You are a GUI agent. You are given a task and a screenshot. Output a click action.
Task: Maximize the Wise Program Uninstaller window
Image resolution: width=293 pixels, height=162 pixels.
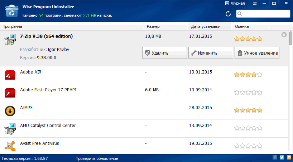coord(274,3)
